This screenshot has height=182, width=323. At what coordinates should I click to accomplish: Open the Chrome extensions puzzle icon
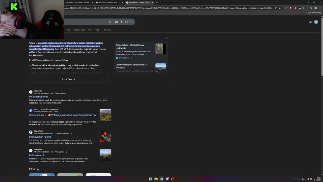(x=304, y=8)
